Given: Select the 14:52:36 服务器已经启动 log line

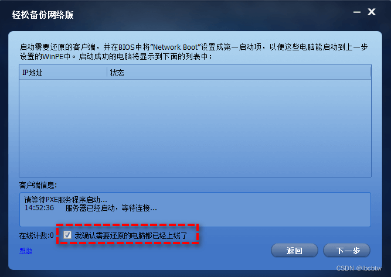Looking at the screenshot, I should (x=91, y=208).
